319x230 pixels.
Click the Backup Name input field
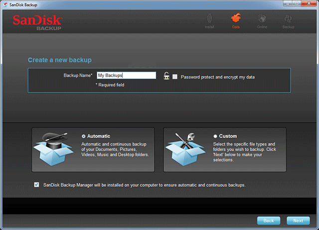(x=126, y=75)
